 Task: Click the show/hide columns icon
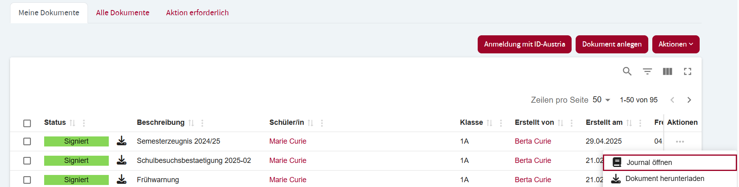point(667,71)
